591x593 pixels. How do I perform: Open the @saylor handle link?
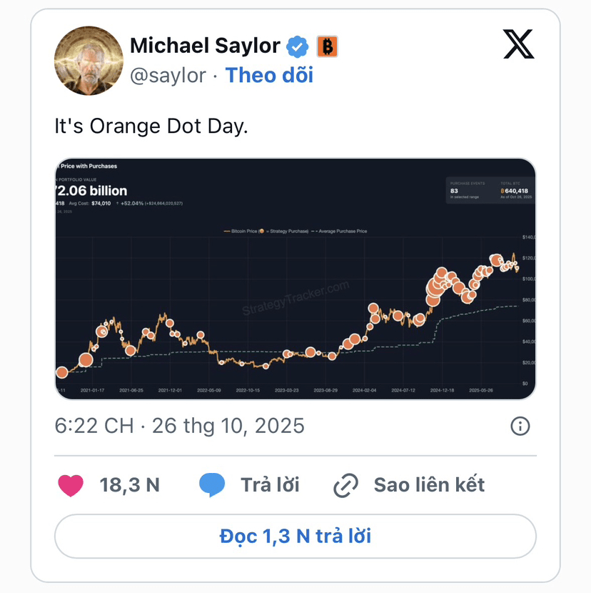tap(168, 75)
